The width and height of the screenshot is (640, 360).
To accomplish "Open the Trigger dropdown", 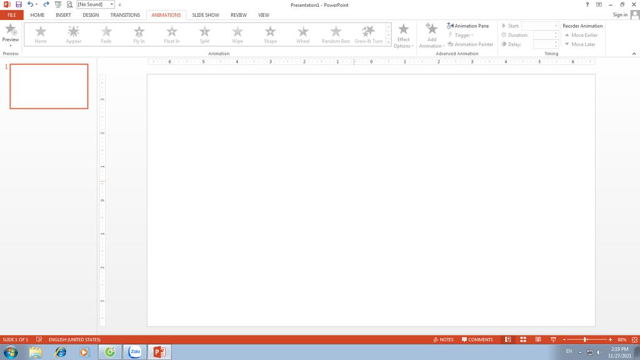I will [461, 35].
